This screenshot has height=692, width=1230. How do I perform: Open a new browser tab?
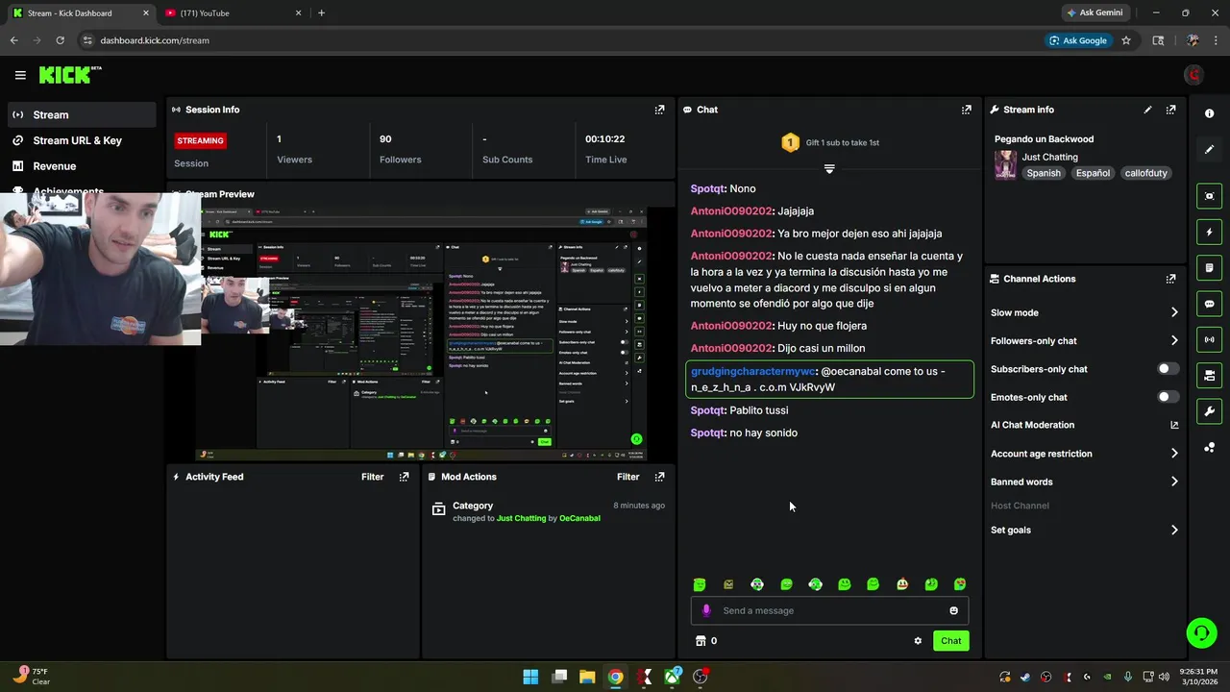point(321,13)
